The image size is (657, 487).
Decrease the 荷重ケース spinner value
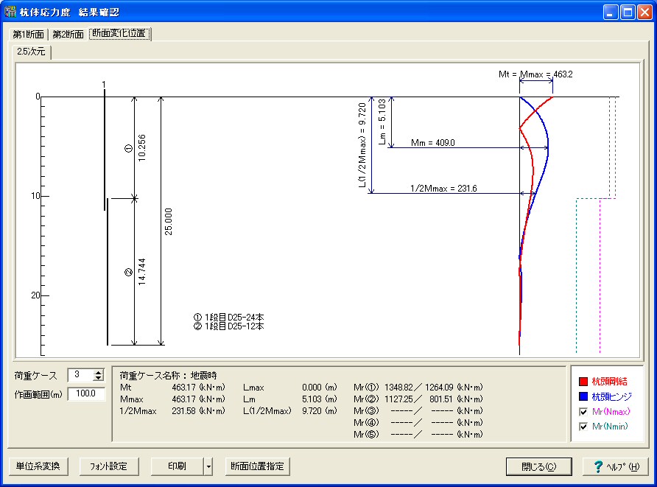tap(99, 379)
